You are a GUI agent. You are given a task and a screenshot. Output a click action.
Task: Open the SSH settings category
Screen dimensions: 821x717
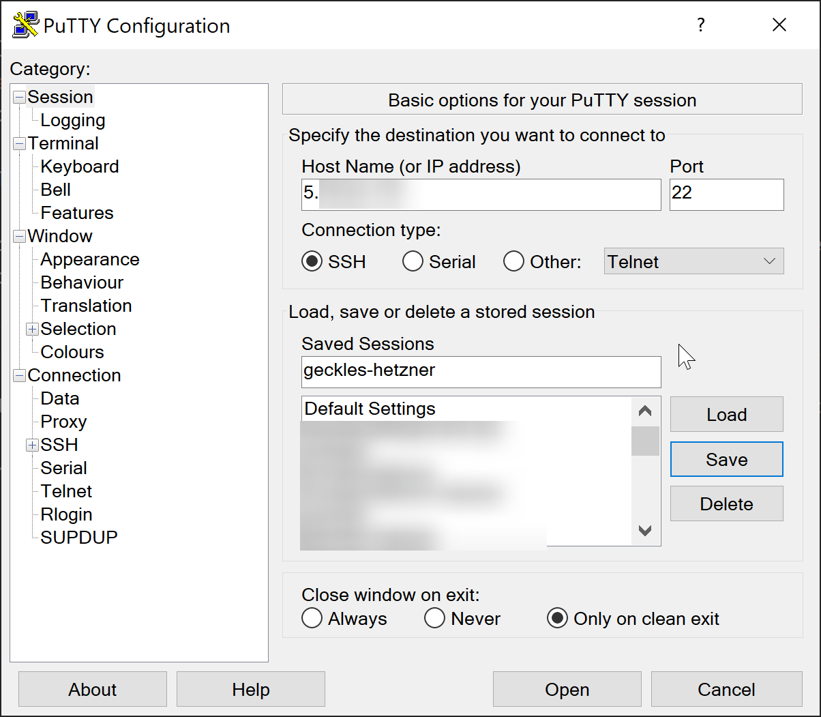tap(59, 445)
